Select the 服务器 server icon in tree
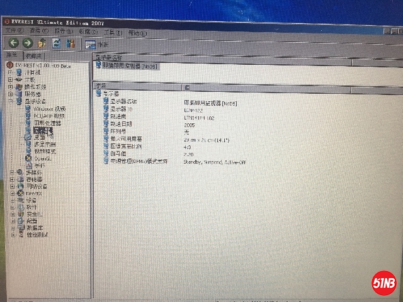Screen dimensions: 403x302 19,94
